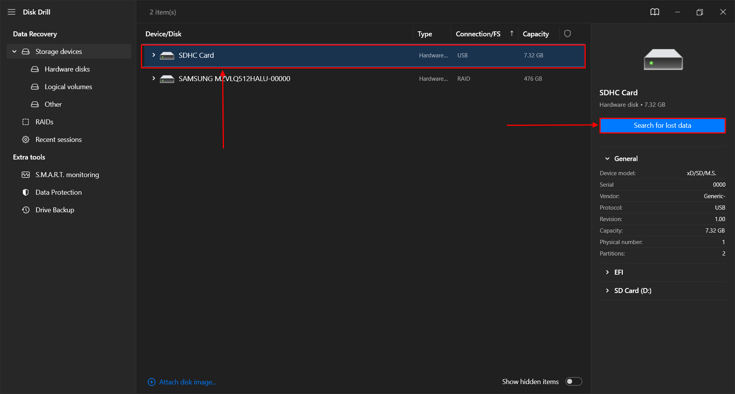This screenshot has width=735, height=394.
Task: Select Storage devices label in sidebar
Action: [59, 51]
